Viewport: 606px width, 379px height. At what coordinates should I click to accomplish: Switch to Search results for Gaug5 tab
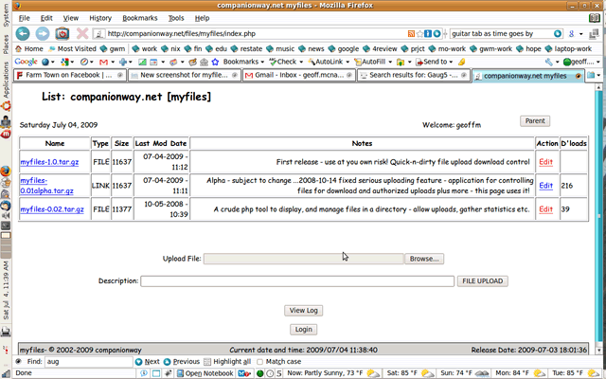[414, 76]
